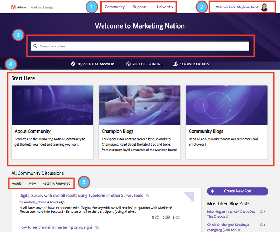
Task: Click the views eye icon on Digital Survey post
Action: tap(178, 218)
